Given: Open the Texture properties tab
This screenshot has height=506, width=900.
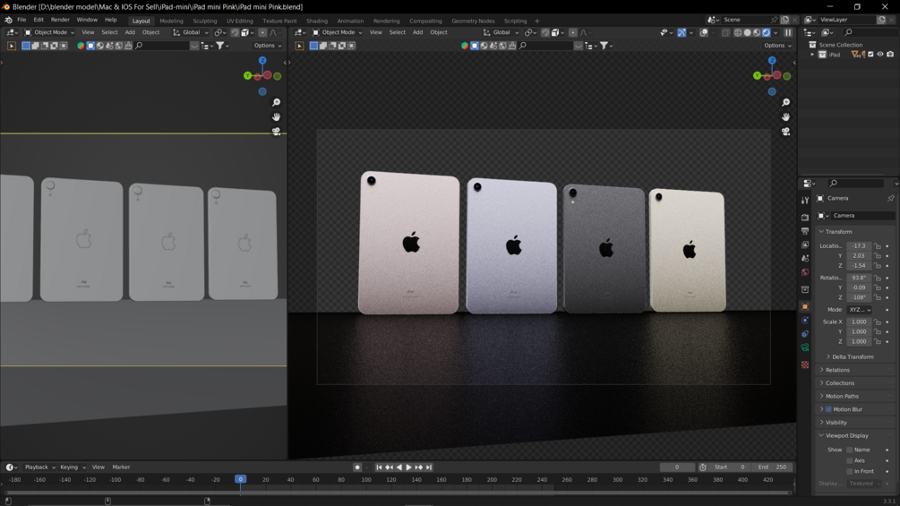Looking at the screenshot, I should pos(805,364).
